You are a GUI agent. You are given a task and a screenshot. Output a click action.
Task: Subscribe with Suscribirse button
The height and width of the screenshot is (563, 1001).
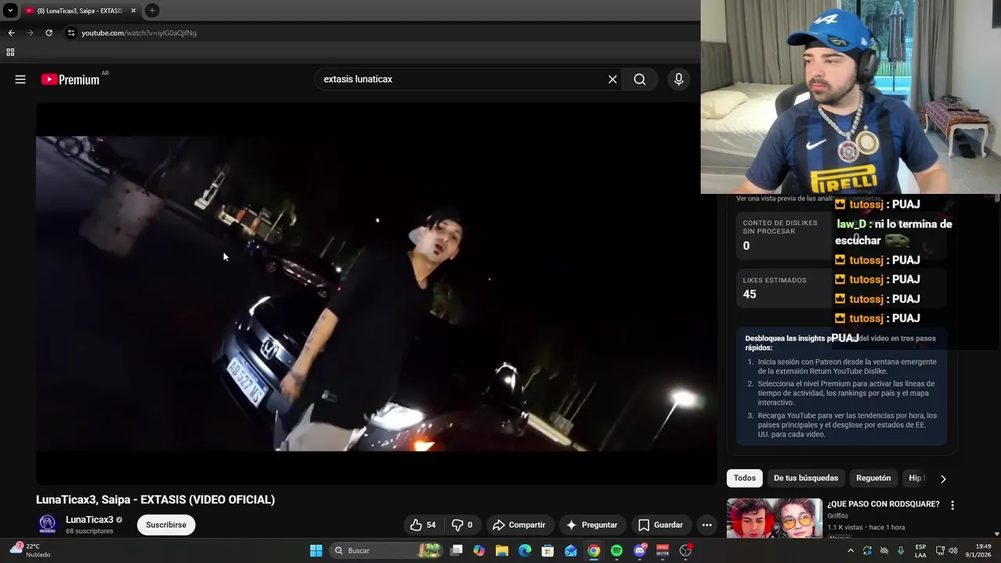click(x=166, y=525)
